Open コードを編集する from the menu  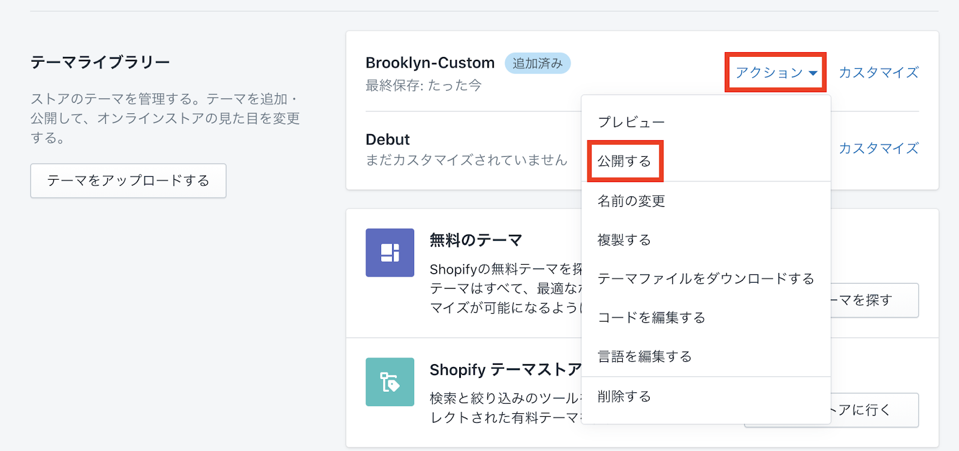tap(652, 318)
